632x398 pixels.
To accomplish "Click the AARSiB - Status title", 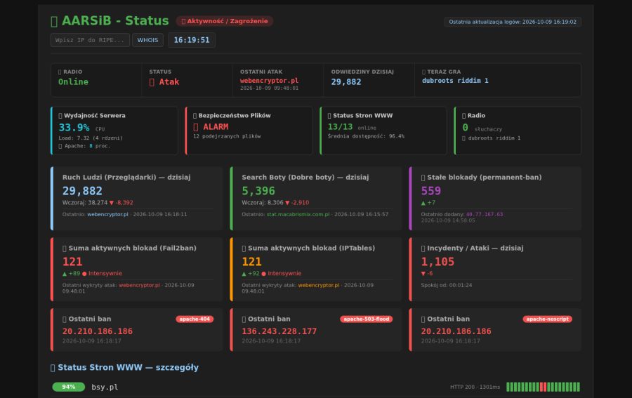I will point(115,20).
